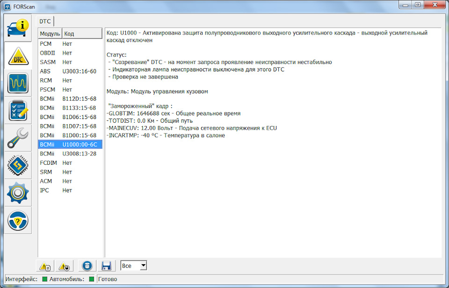Open the module configuration chip icon
This screenshot has height=288, width=449.
tap(18, 165)
